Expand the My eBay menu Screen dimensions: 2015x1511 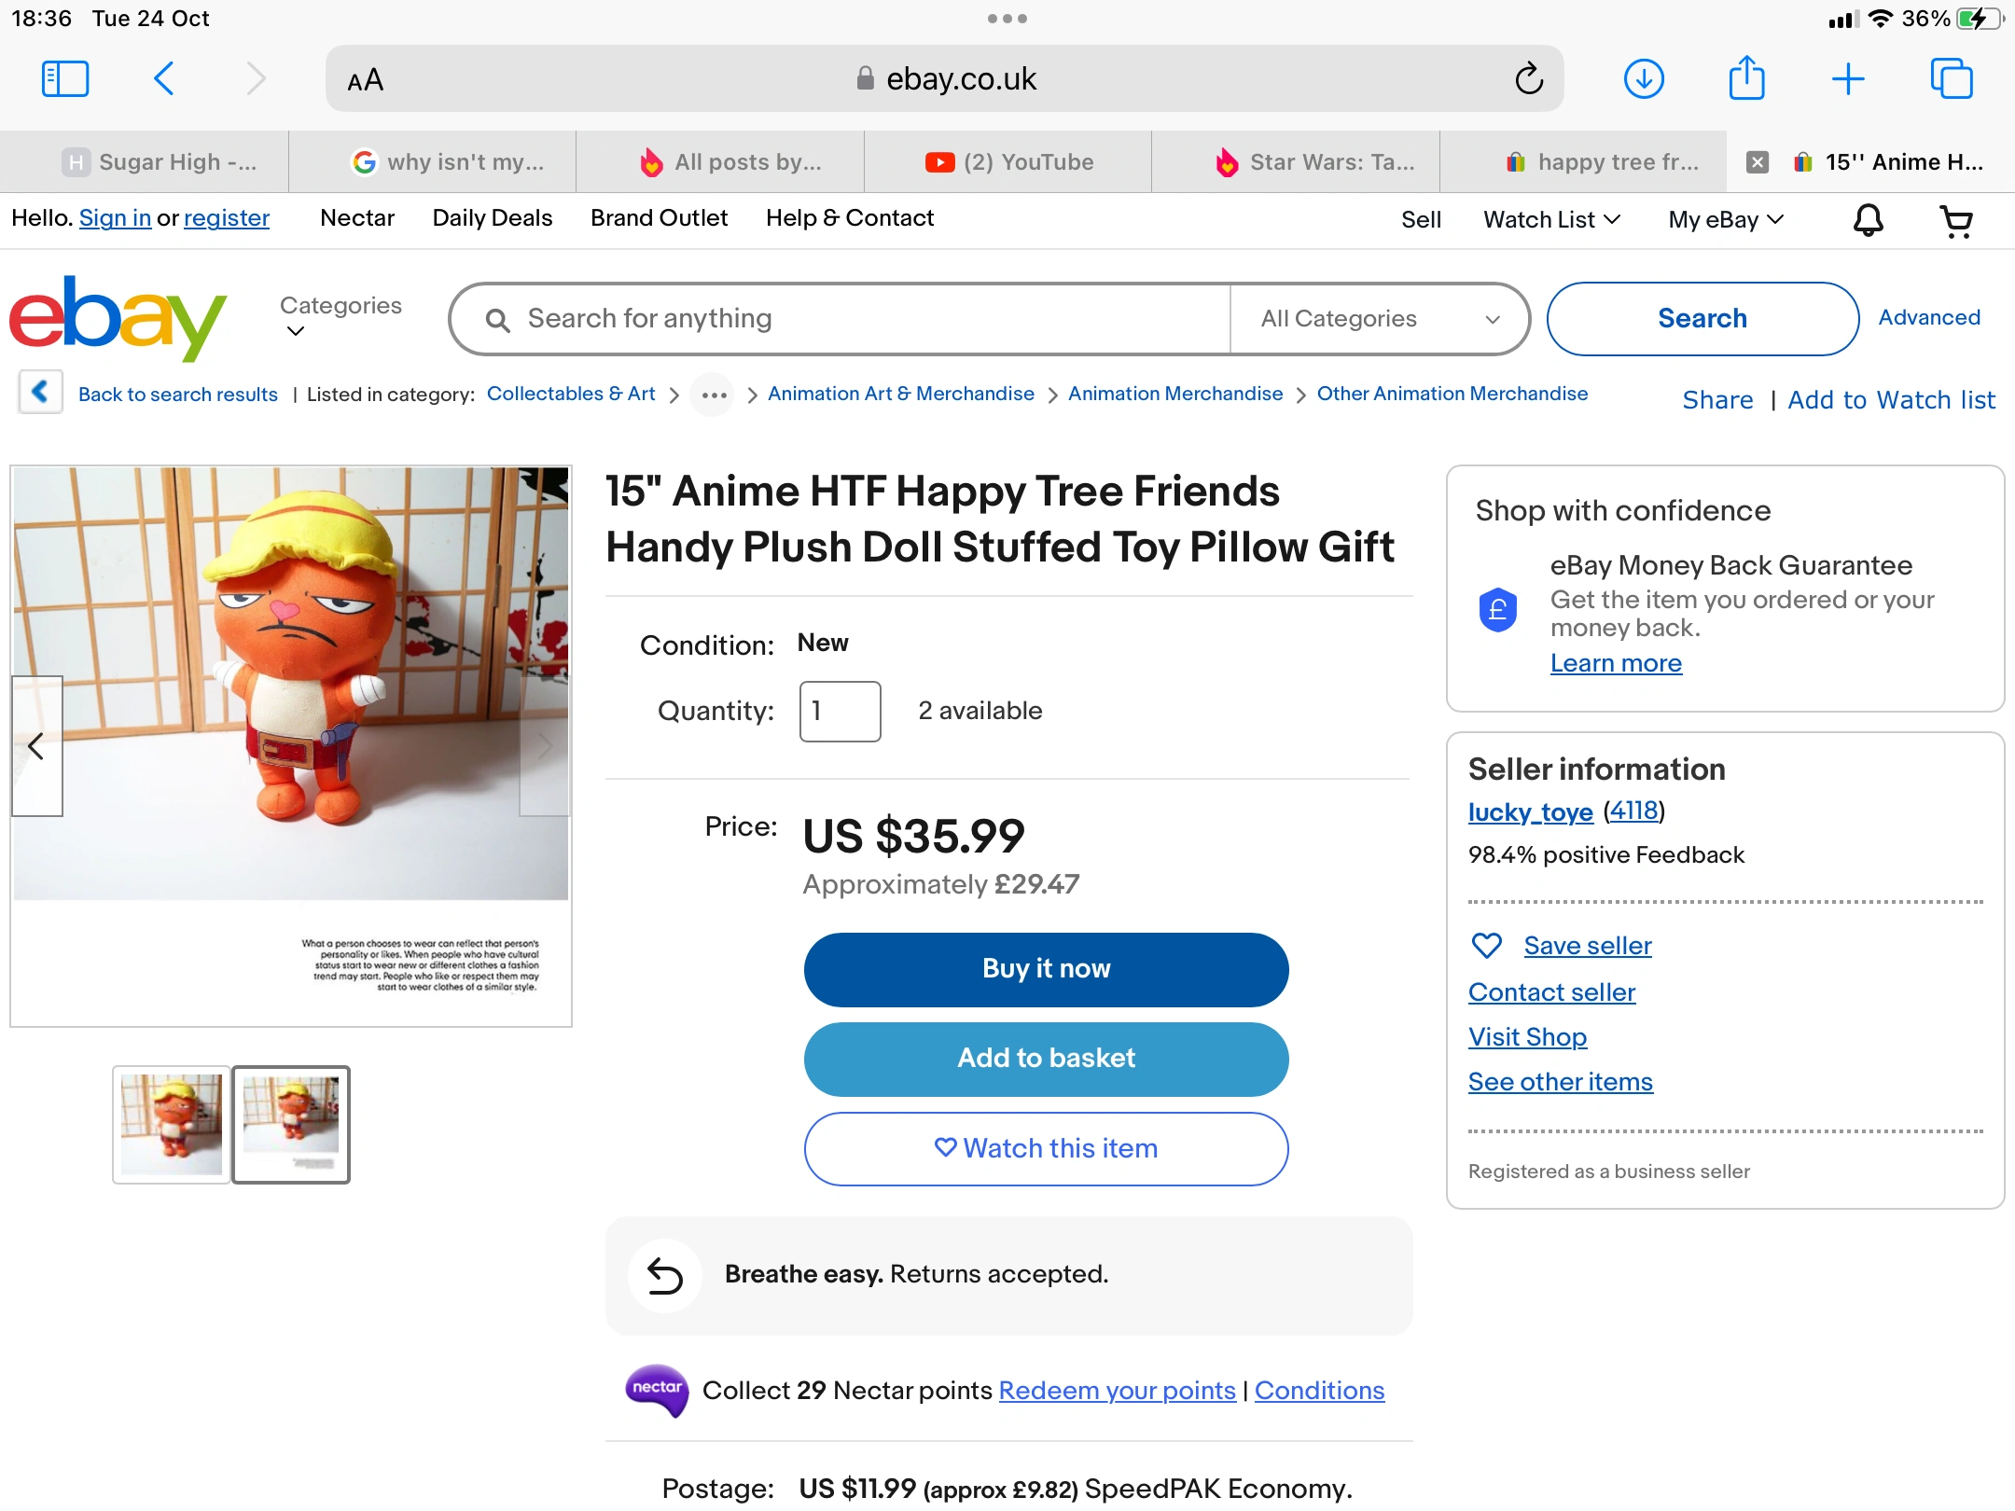click(1725, 220)
